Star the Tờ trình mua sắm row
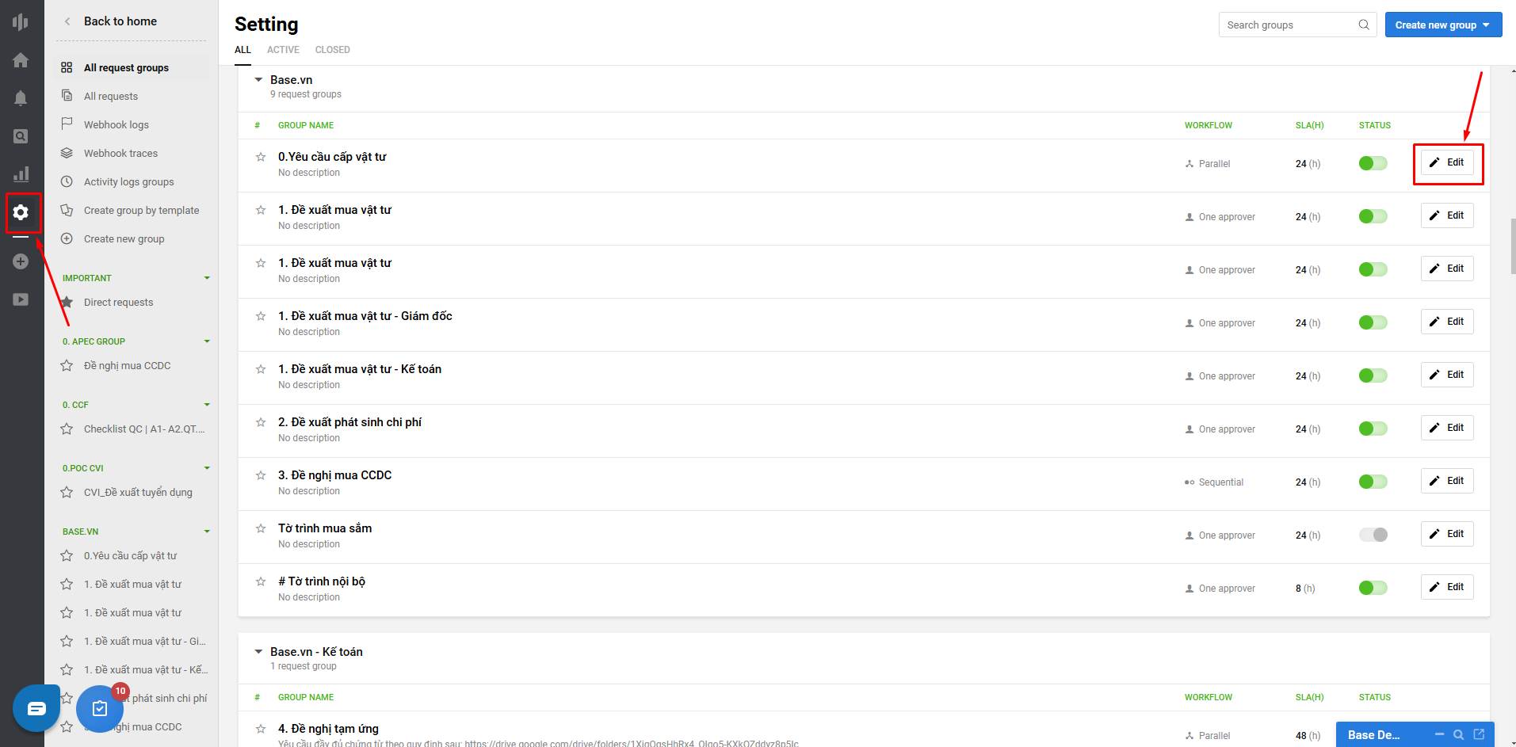 (261, 528)
